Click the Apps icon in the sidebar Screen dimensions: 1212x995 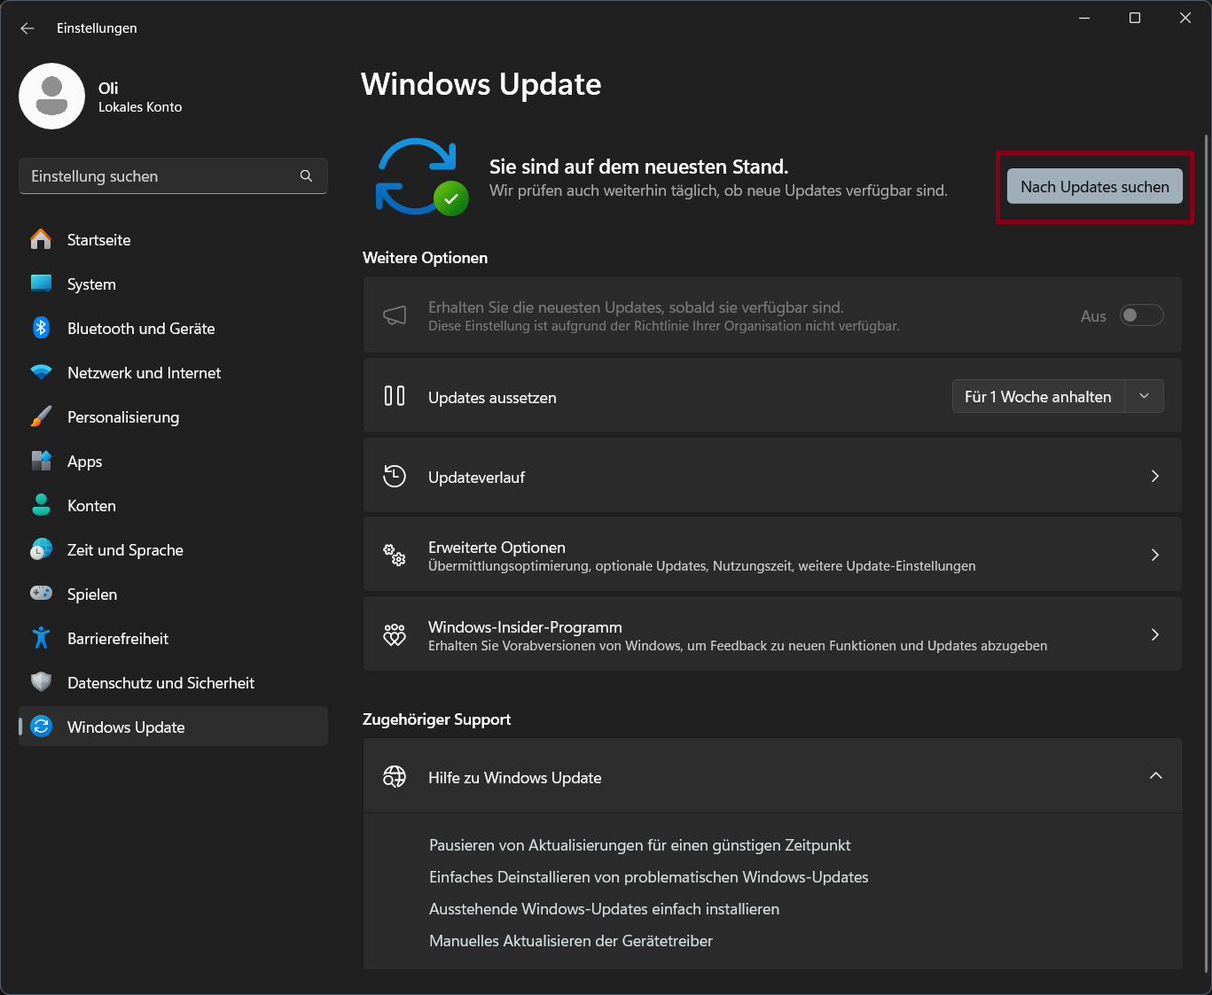(41, 461)
